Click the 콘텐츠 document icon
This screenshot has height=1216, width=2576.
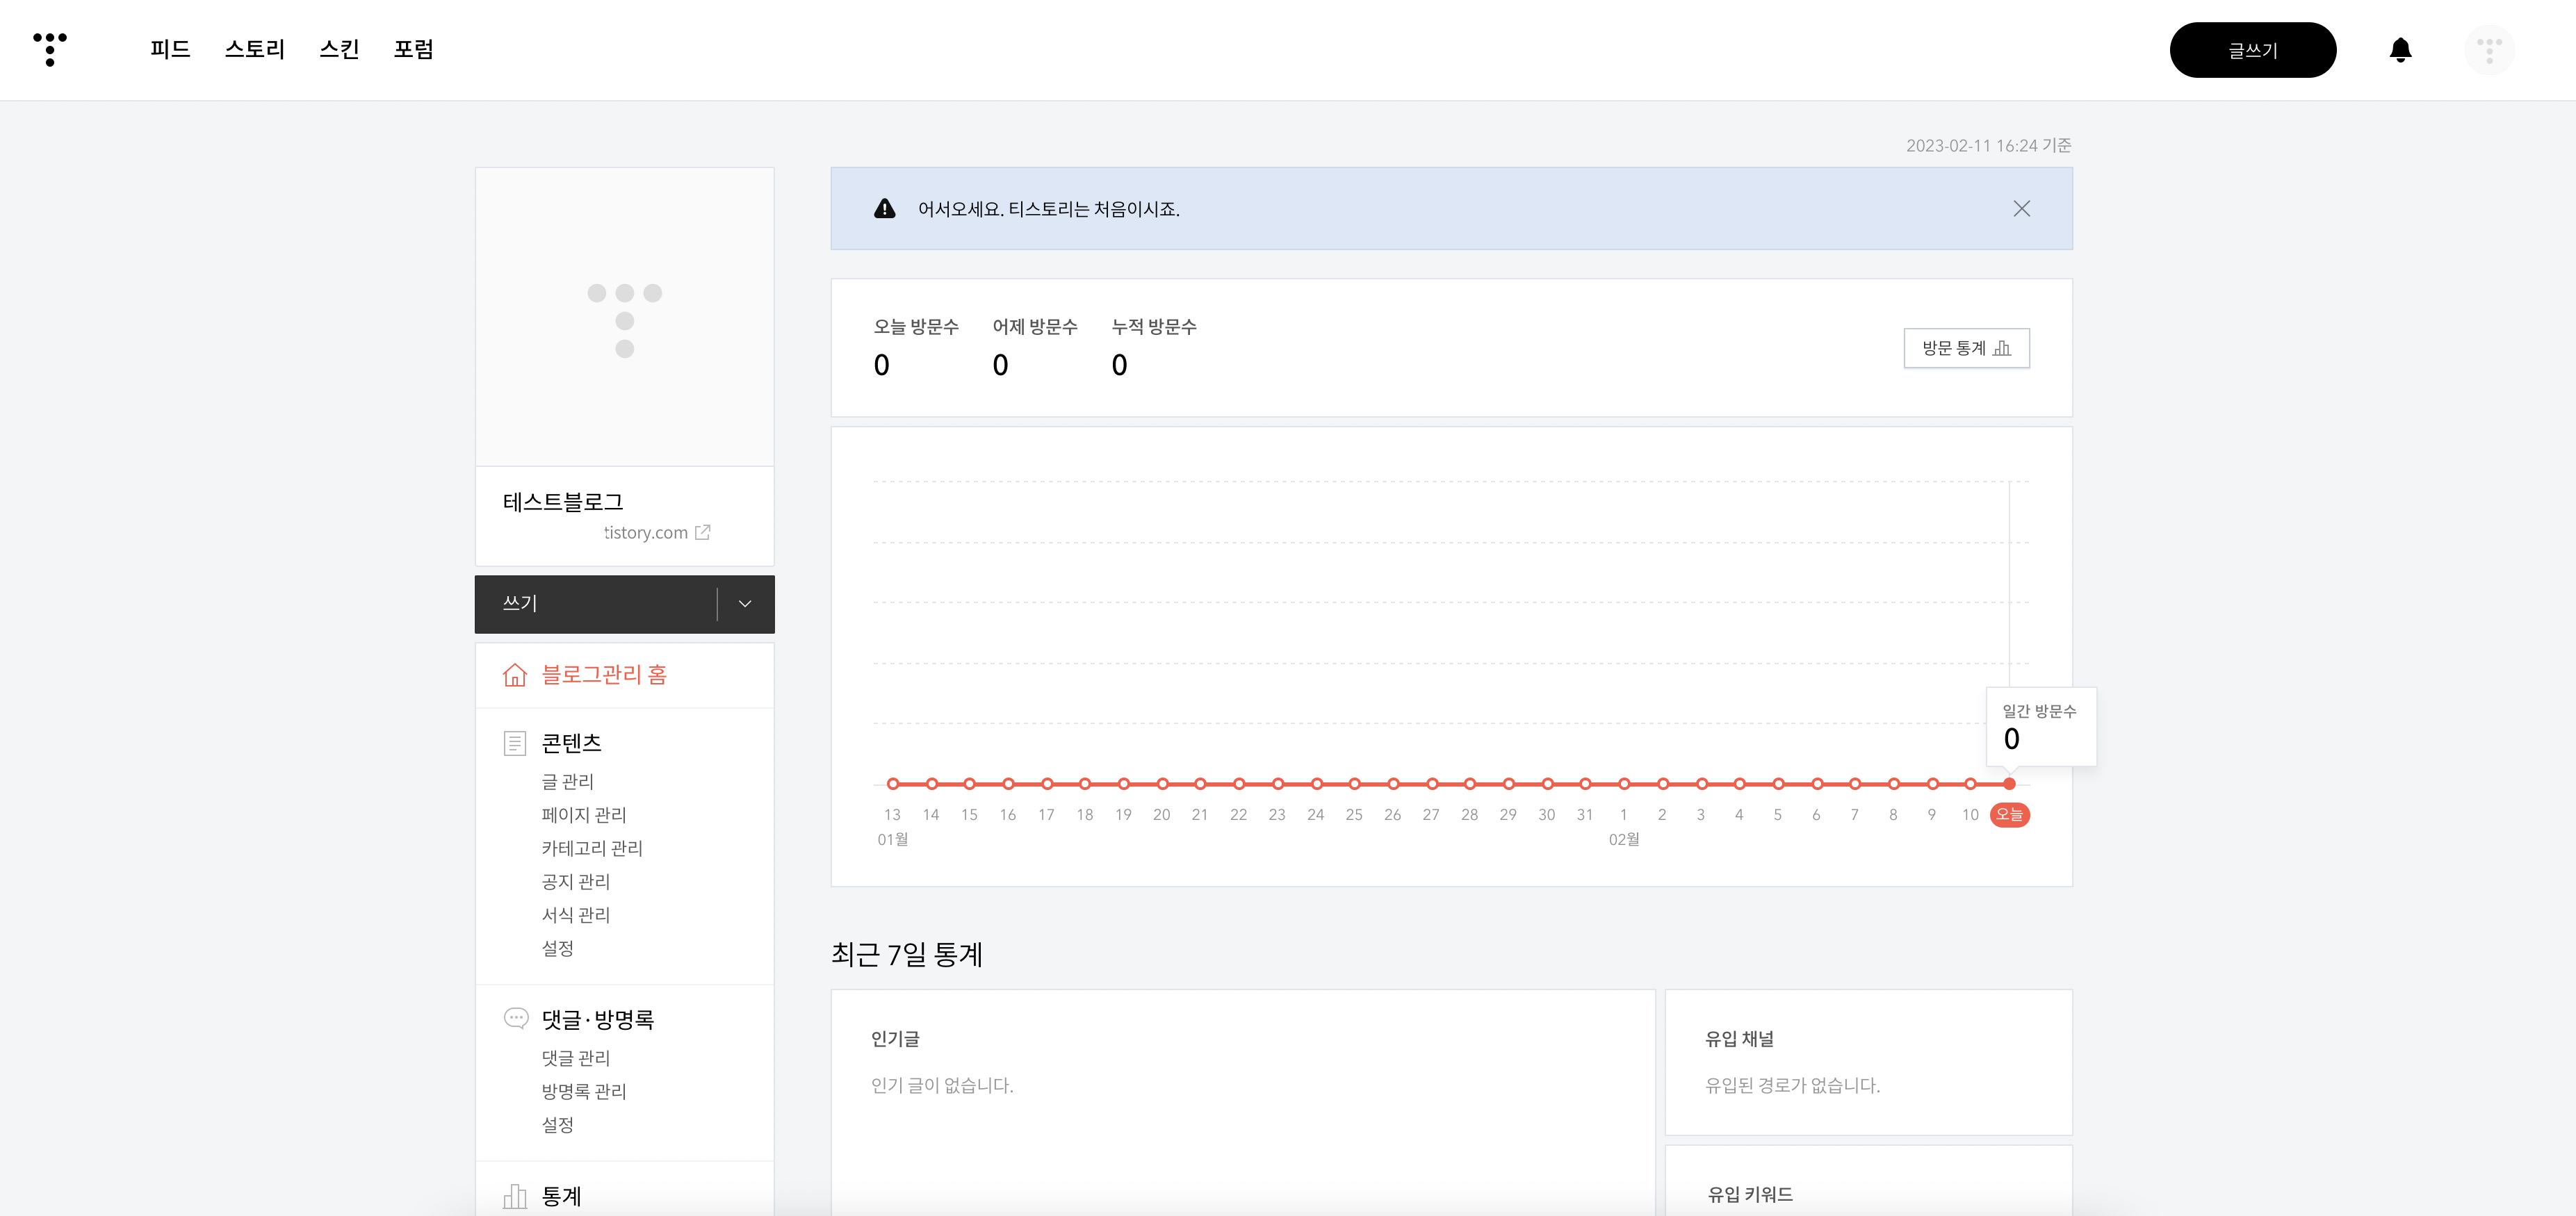coord(515,743)
